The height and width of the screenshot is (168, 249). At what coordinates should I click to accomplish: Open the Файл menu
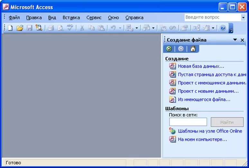14,17
